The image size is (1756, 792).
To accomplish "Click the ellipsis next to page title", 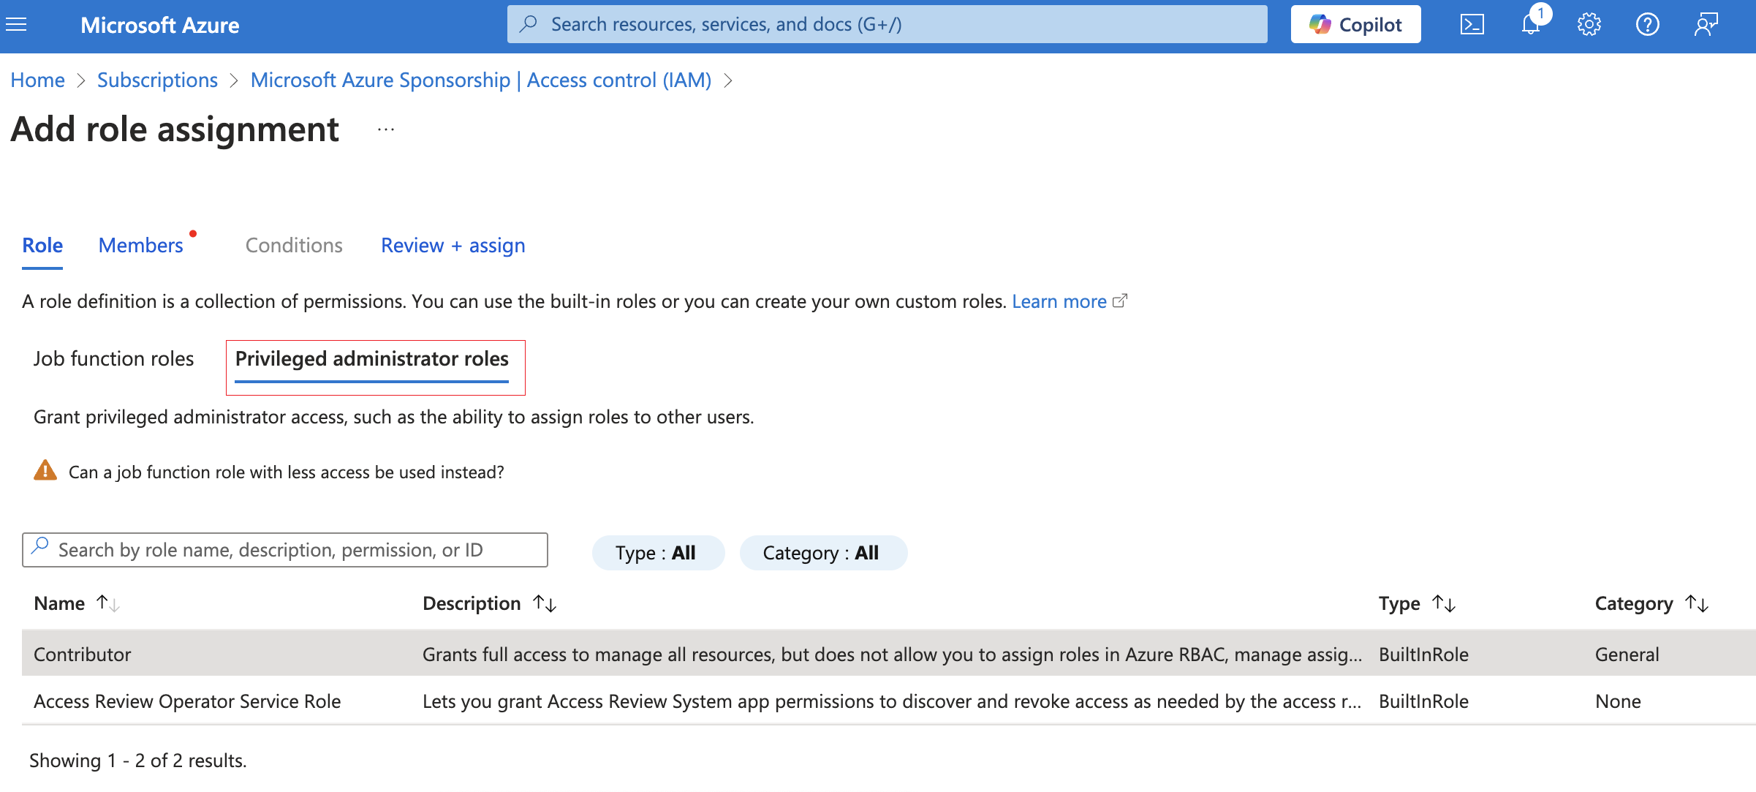I will tap(386, 130).
